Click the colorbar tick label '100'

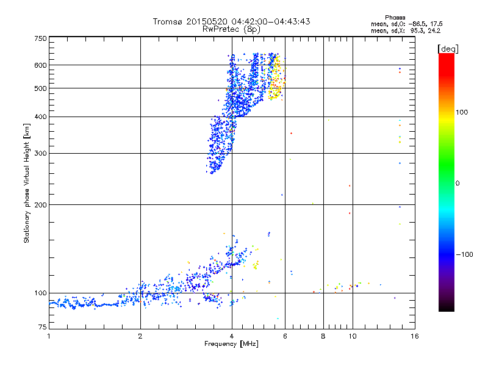pos(462,112)
